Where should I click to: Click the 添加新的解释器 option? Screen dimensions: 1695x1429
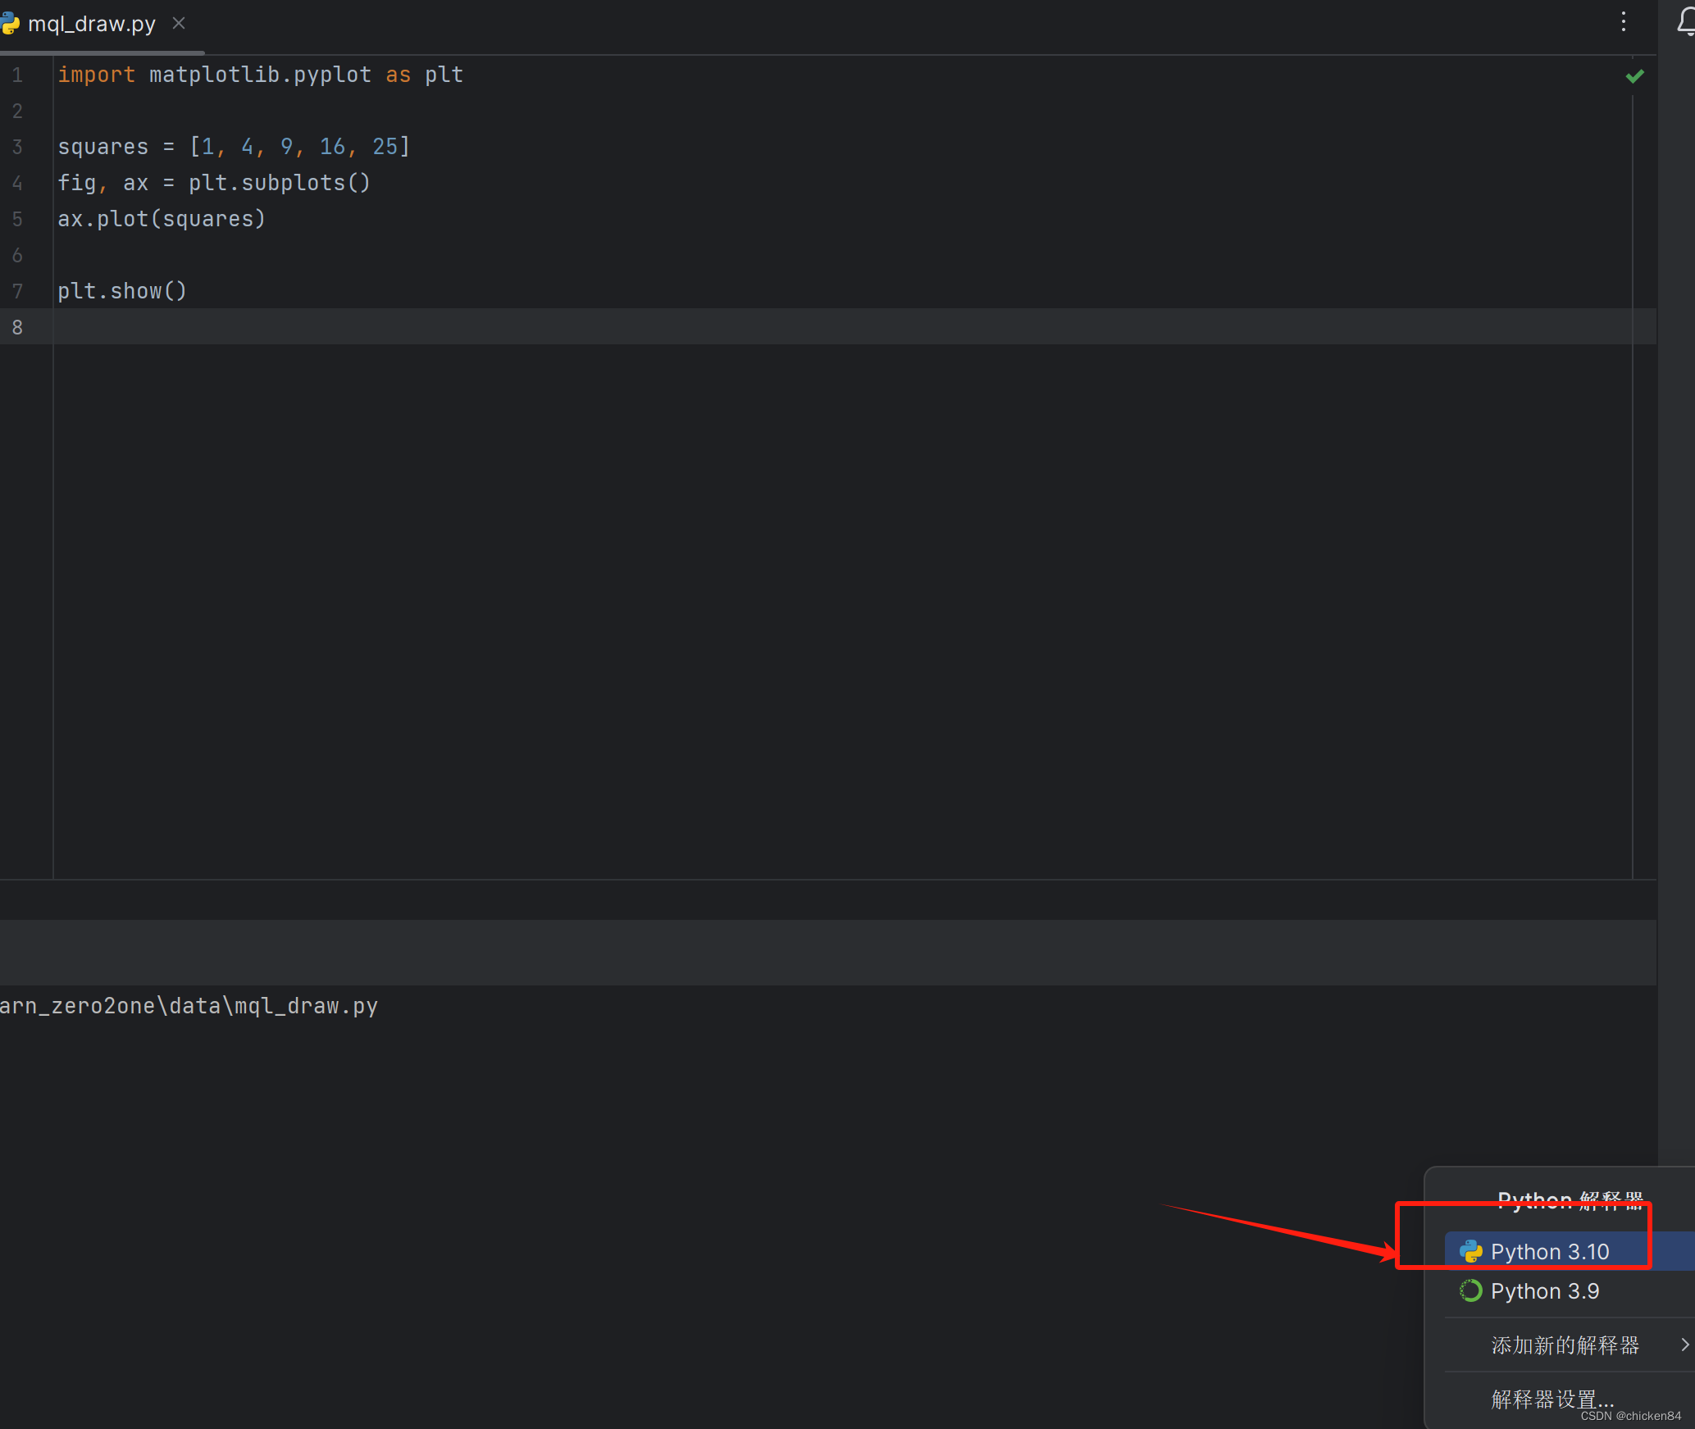(x=1565, y=1345)
